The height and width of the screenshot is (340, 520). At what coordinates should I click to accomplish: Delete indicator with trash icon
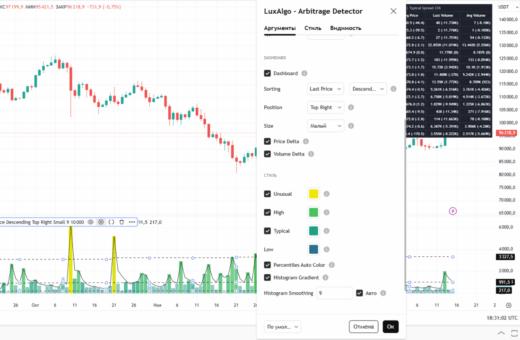tap(121, 222)
